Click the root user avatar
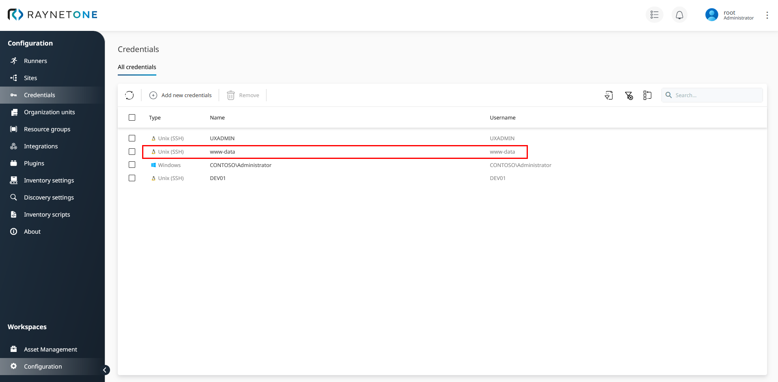Image resolution: width=778 pixels, height=382 pixels. point(711,15)
